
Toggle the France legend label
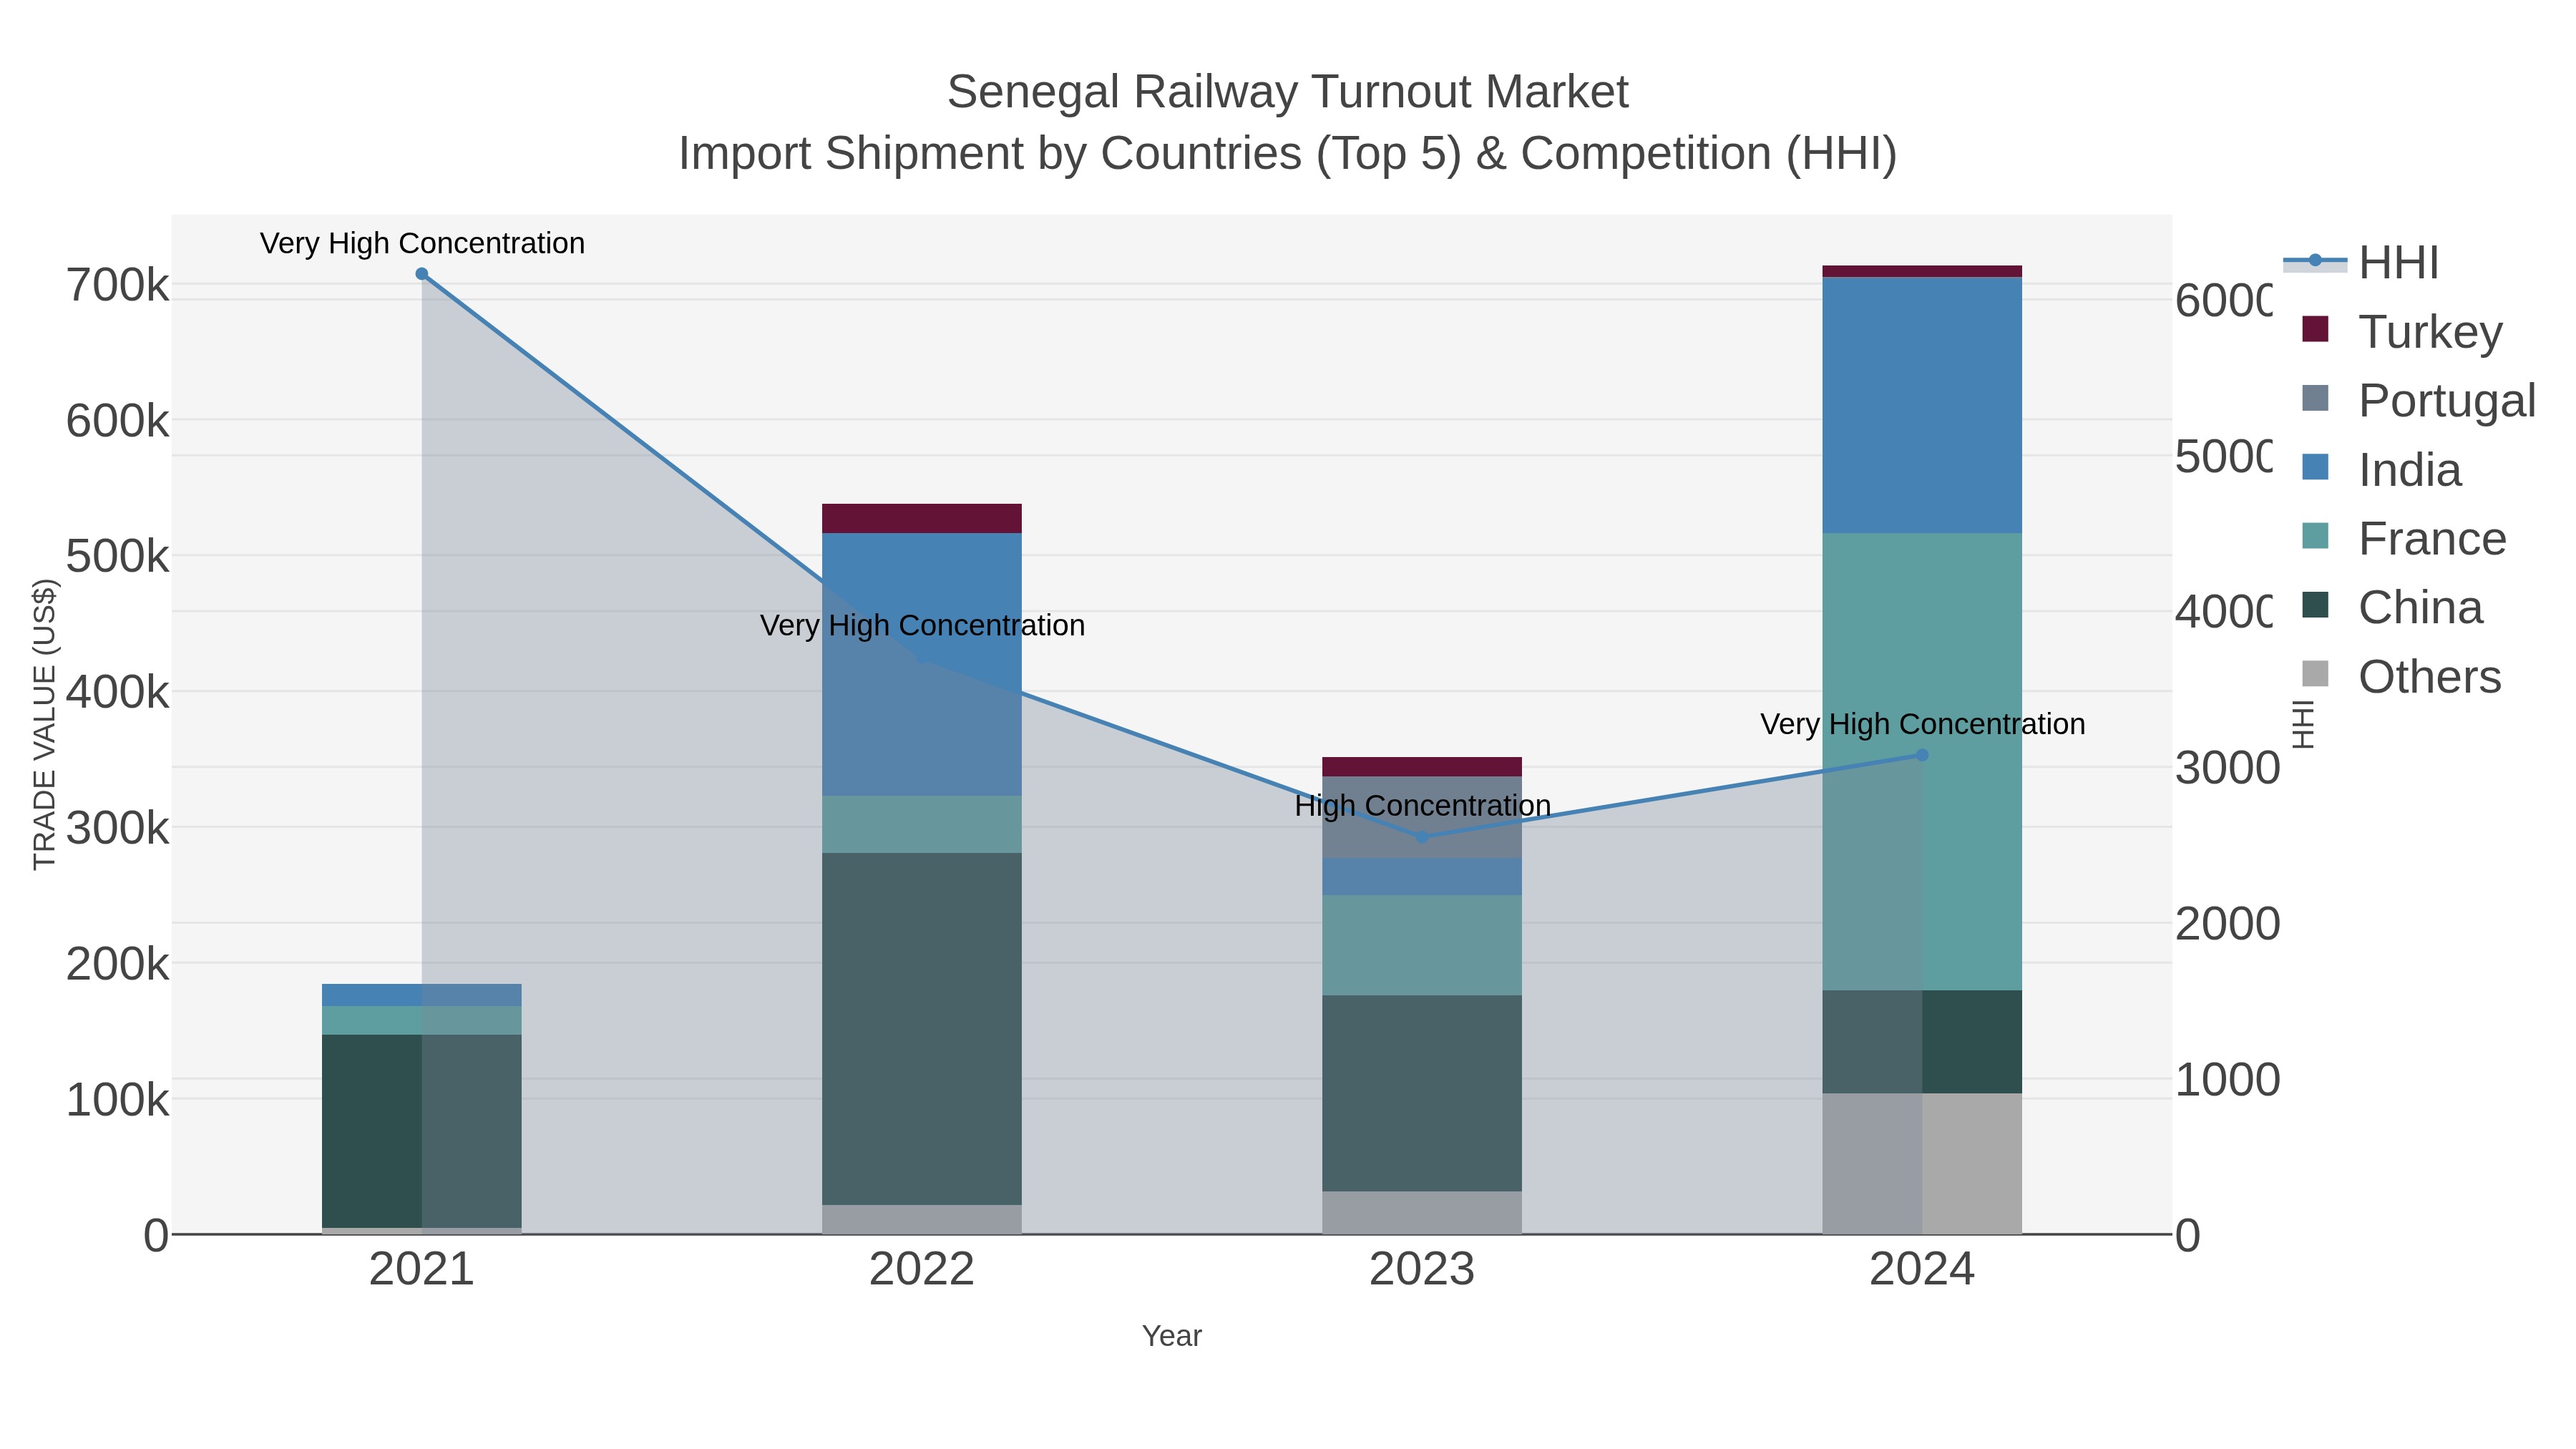pyautogui.click(x=2432, y=539)
